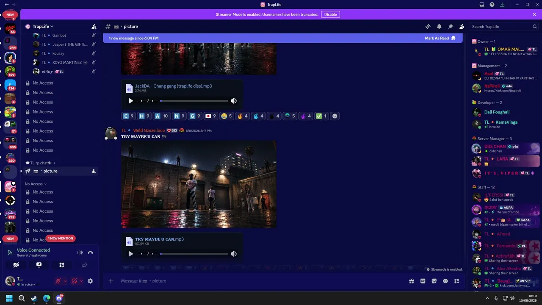Add a reaction with the smiley button

point(335,116)
